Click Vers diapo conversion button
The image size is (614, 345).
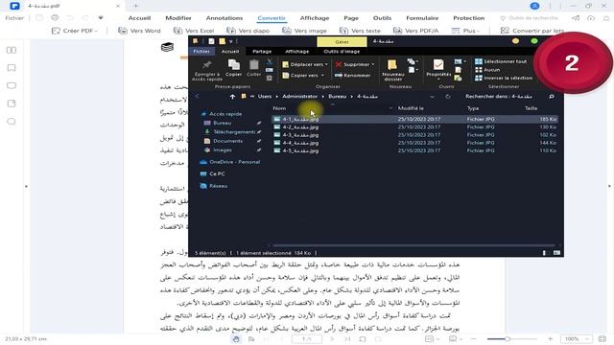pos(248,31)
